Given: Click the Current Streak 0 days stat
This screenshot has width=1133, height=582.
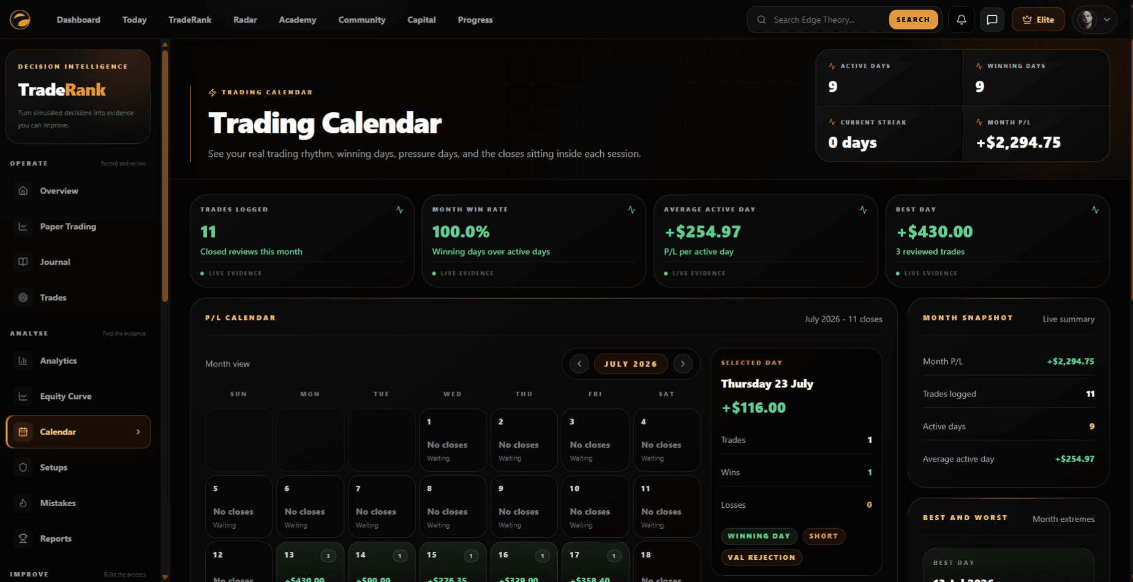Looking at the screenshot, I should (889, 134).
